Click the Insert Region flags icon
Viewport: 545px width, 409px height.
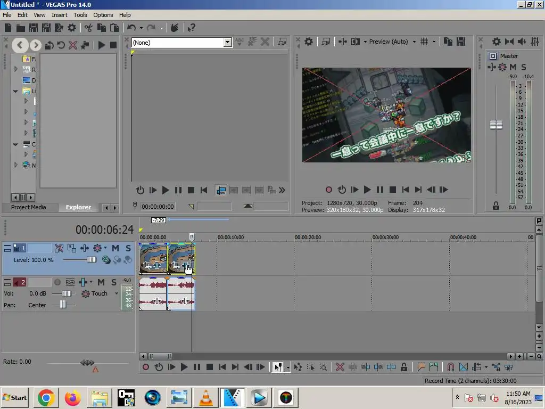coord(434,367)
